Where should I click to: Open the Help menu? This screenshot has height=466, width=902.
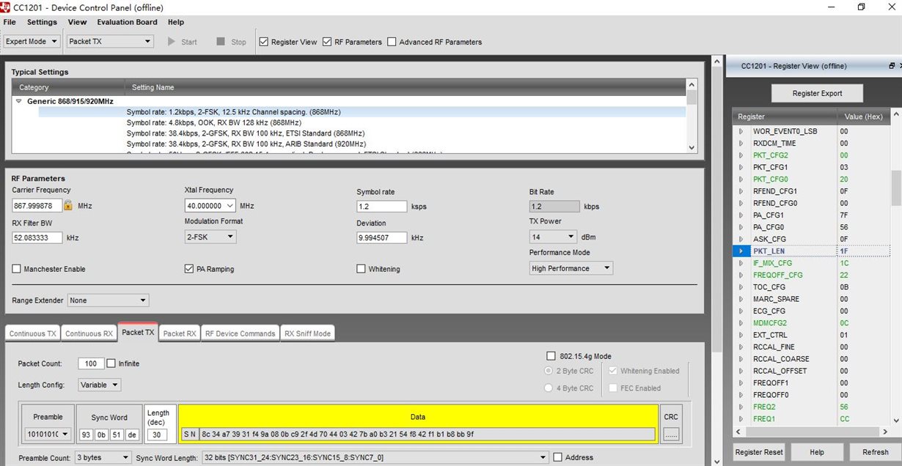click(x=176, y=22)
